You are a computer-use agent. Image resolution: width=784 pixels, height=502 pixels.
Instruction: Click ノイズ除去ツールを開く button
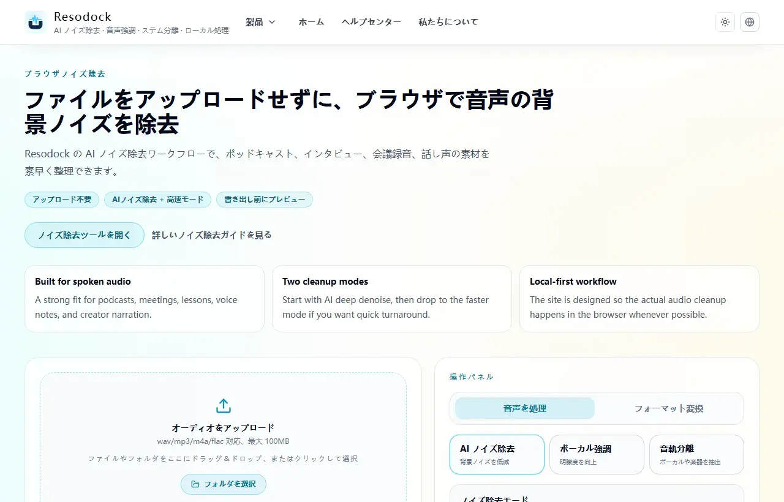coord(85,235)
